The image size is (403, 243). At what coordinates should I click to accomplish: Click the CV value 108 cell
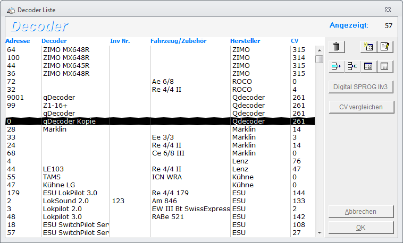(299, 225)
